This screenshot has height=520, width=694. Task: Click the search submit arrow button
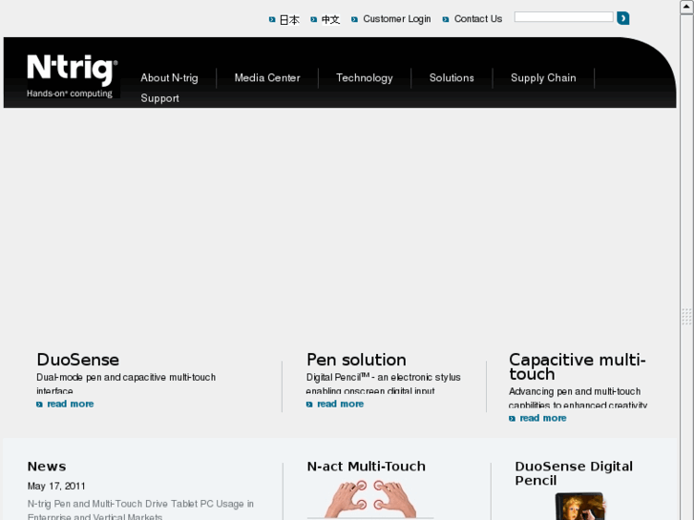coord(622,18)
